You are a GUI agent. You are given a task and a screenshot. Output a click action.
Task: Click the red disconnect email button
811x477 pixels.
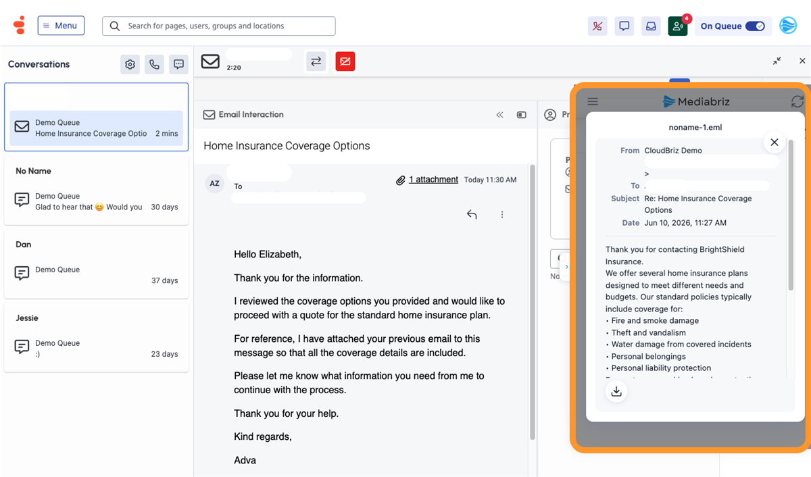345,61
